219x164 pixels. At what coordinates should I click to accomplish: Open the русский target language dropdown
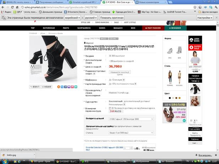(91, 18)
